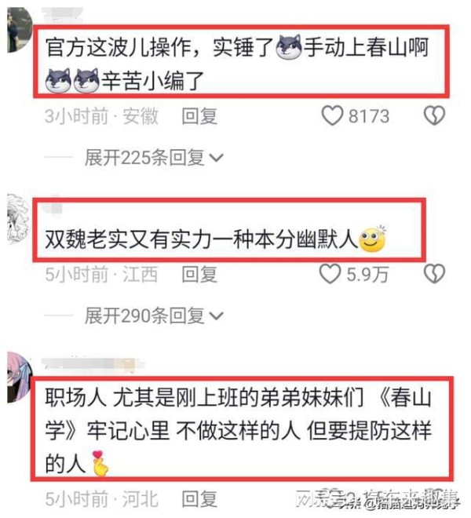The height and width of the screenshot is (518, 471).
Task: Click the smiley emoji after 幽默人
Action: point(373,239)
